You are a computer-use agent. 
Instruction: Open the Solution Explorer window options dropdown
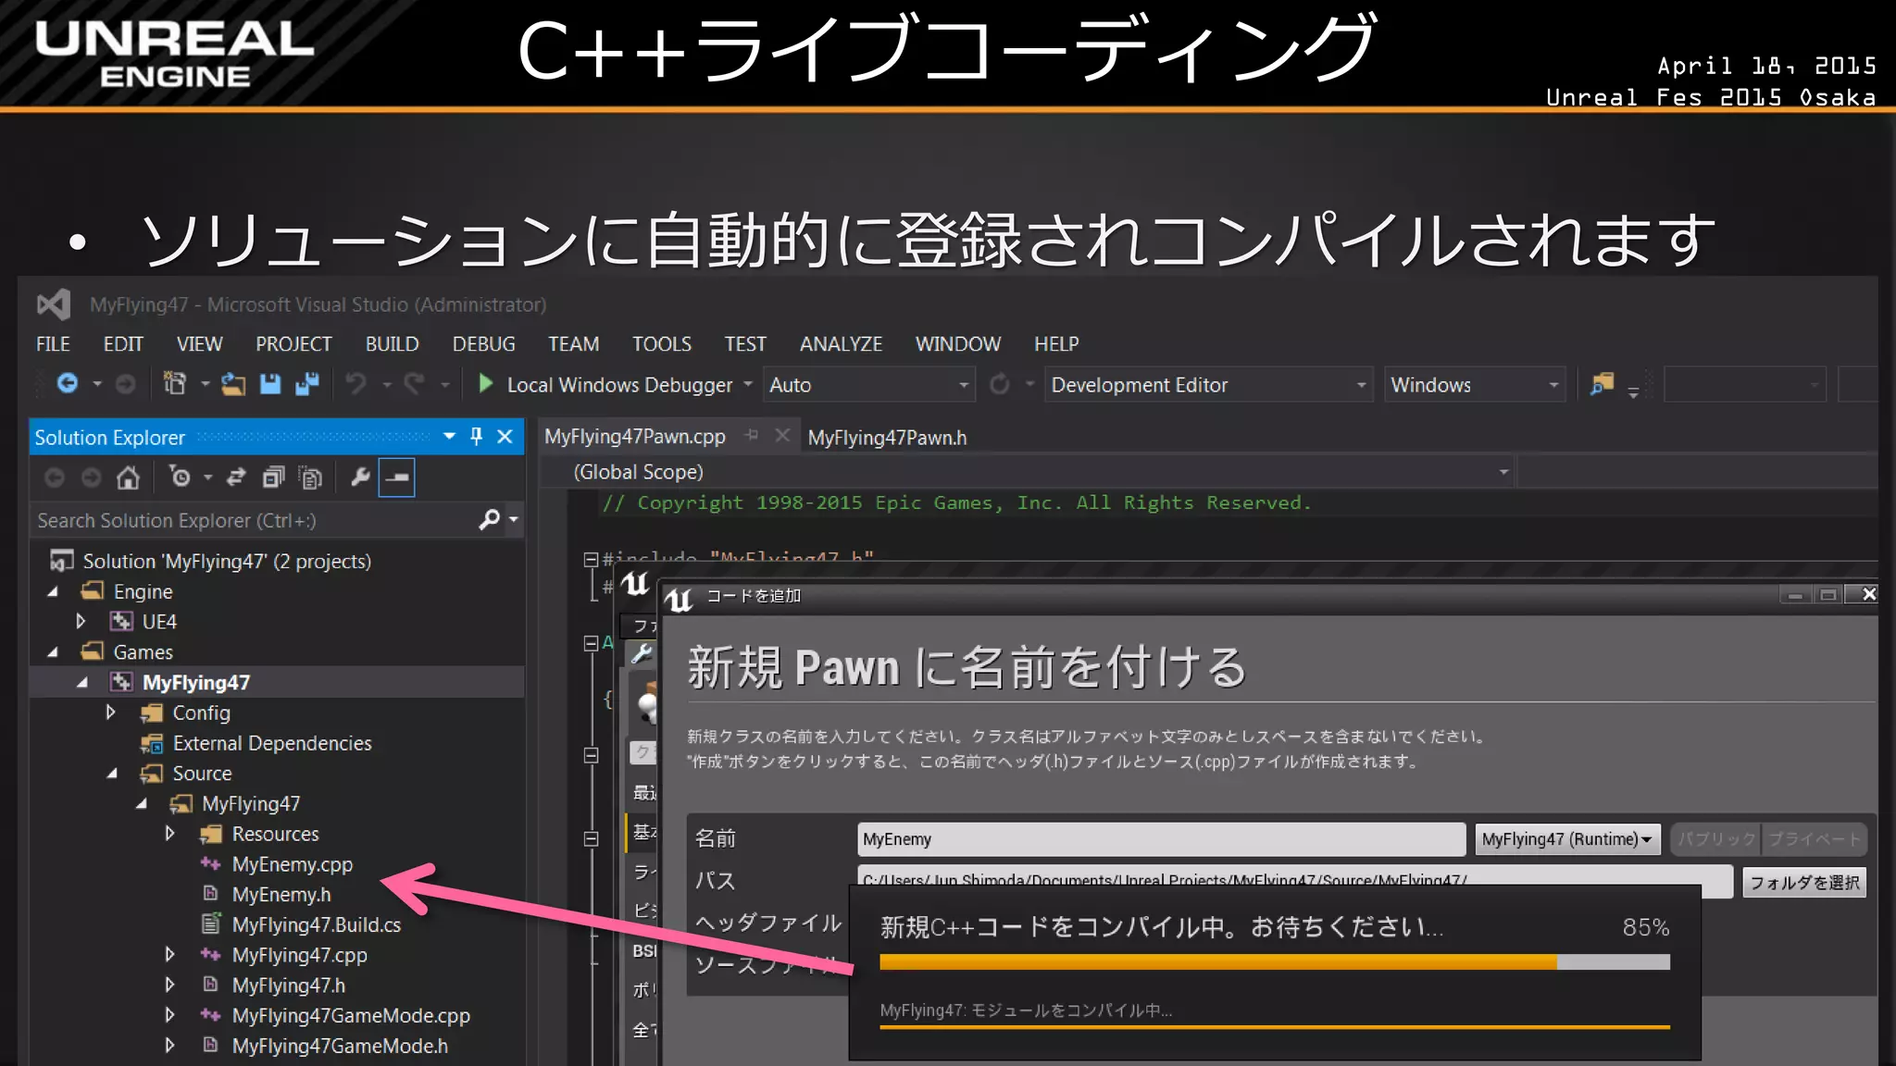pos(449,437)
